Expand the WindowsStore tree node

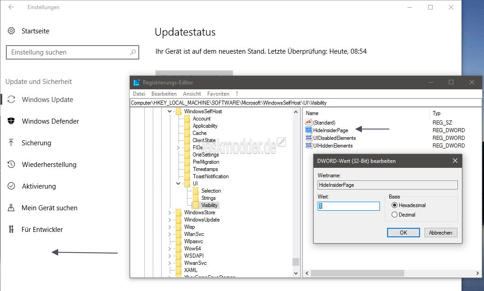[x=169, y=212]
